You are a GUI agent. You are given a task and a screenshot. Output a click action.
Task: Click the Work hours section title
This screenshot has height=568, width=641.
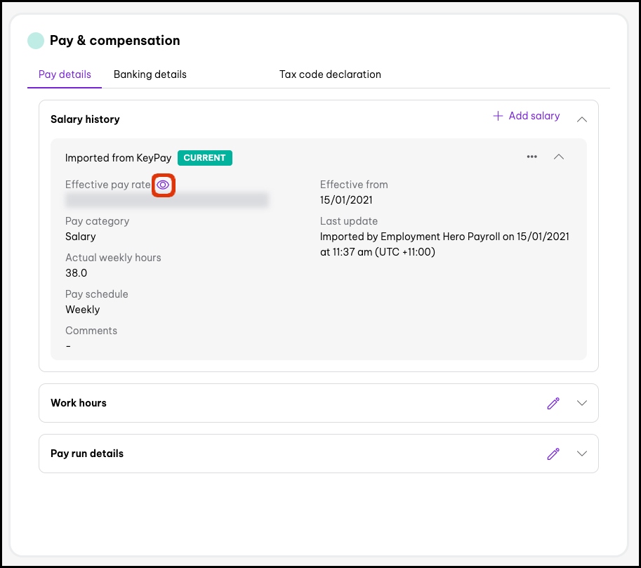pyautogui.click(x=79, y=403)
